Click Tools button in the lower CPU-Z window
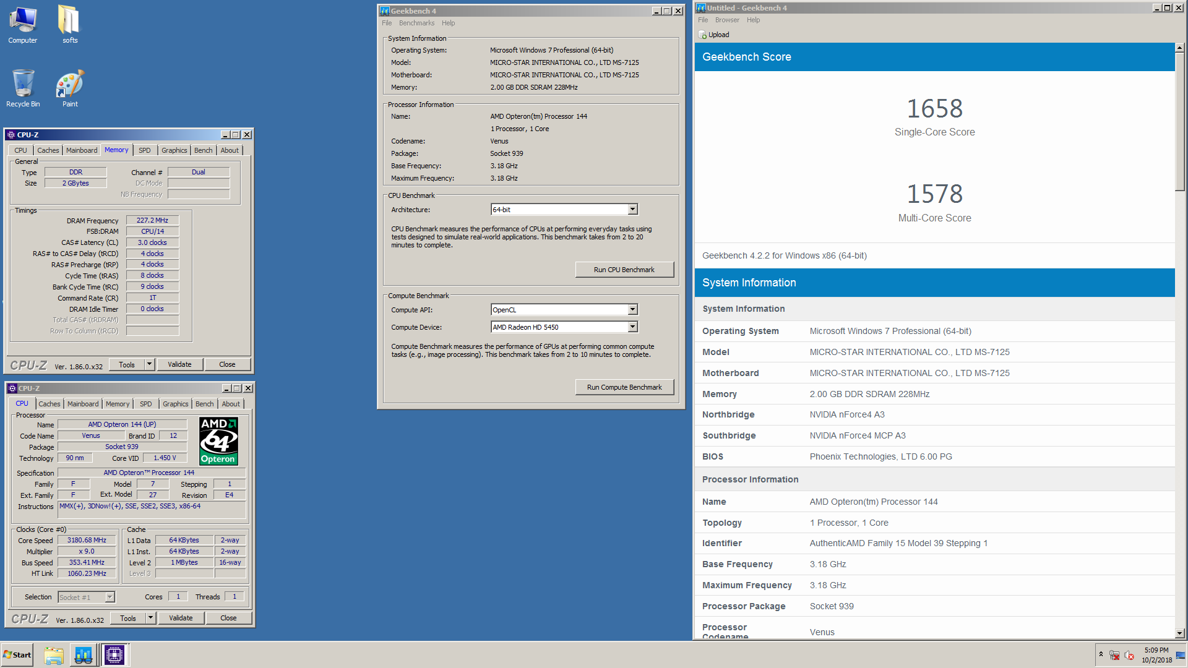Screen dimensions: 1188x668 click(128, 618)
